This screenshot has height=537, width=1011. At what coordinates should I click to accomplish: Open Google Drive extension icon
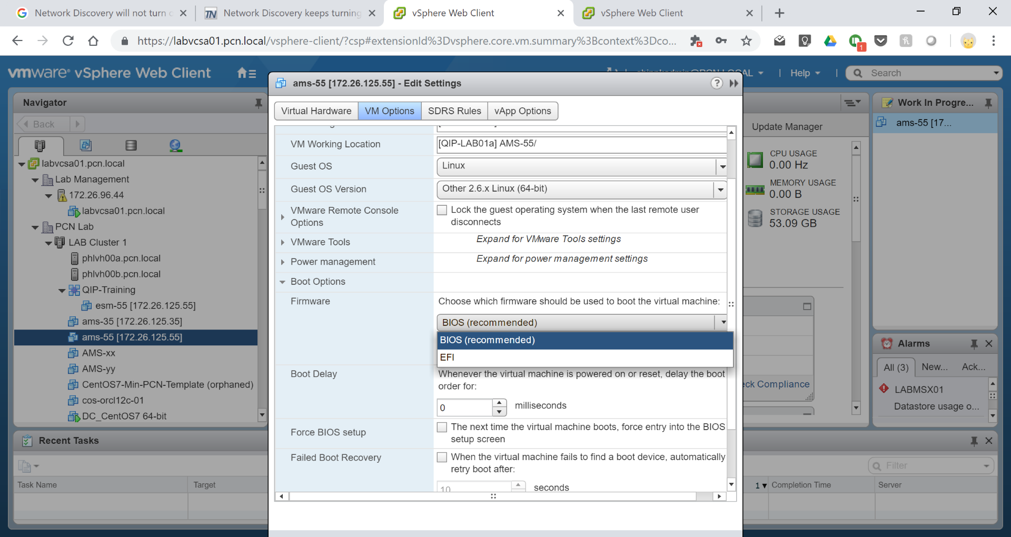click(x=830, y=41)
